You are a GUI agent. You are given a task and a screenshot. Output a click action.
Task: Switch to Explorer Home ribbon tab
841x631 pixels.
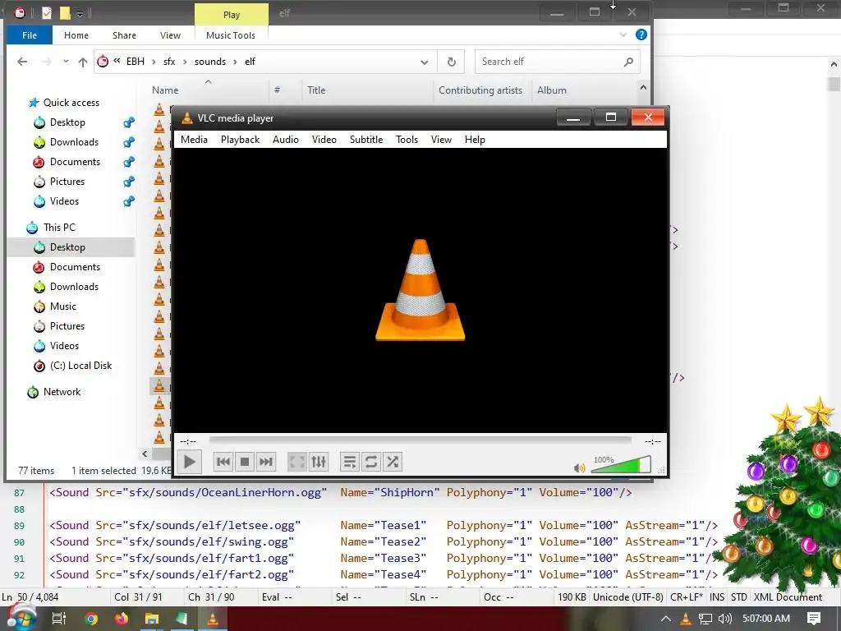pos(76,35)
